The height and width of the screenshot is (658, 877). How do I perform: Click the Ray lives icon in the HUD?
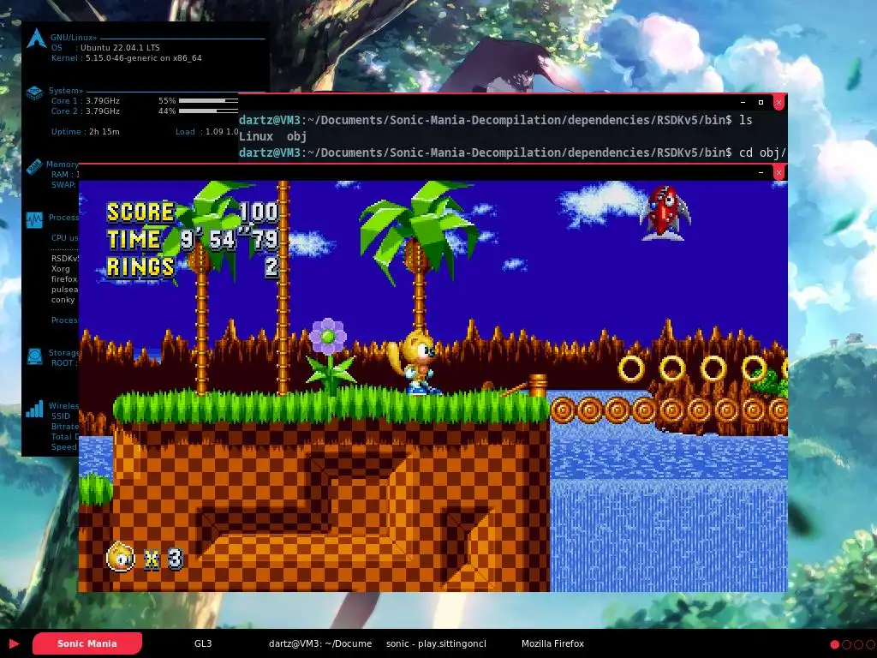(x=121, y=557)
